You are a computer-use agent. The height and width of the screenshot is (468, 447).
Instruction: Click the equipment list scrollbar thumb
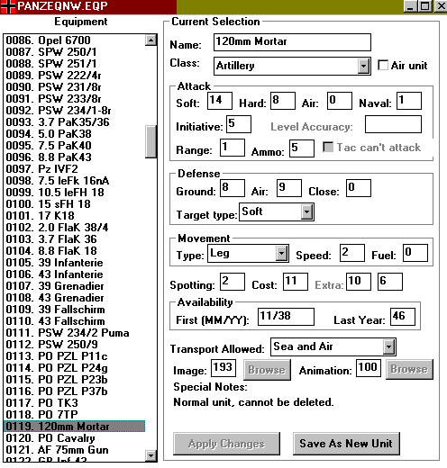click(151, 141)
